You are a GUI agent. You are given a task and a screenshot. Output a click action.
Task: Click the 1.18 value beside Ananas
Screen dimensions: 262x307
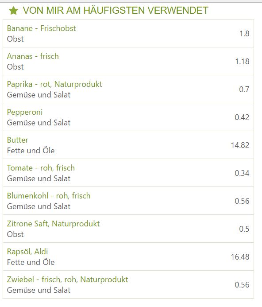(242, 62)
